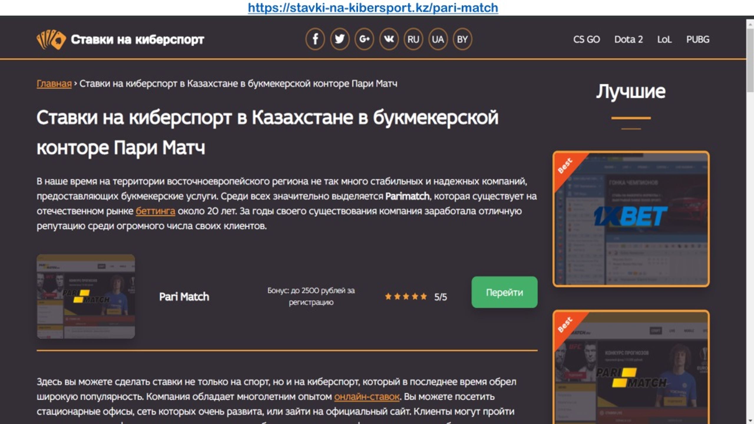Open the URL link at the top
Image resolution: width=754 pixels, height=424 pixels.
(373, 8)
